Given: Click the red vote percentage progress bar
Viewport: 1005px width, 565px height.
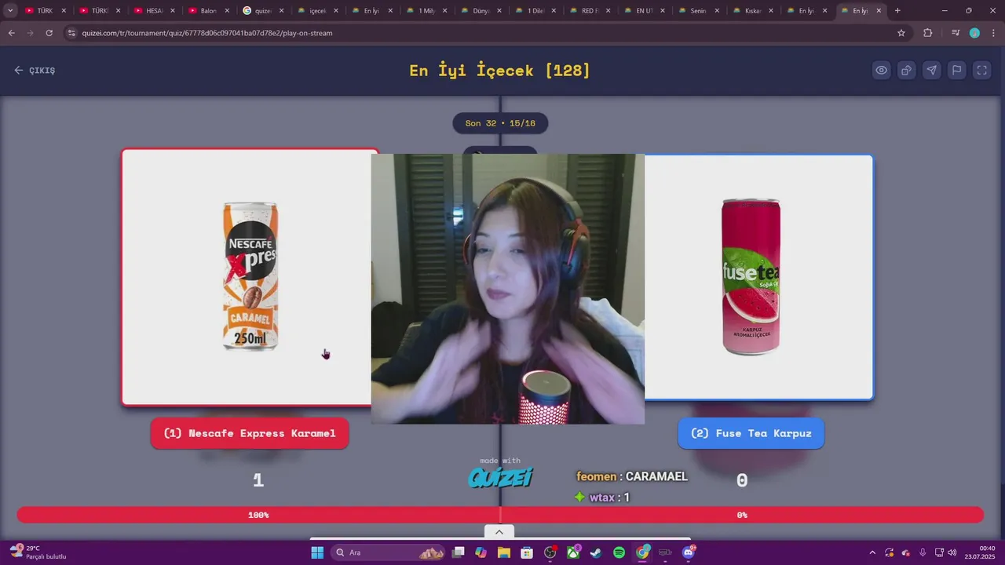Looking at the screenshot, I should click(500, 515).
